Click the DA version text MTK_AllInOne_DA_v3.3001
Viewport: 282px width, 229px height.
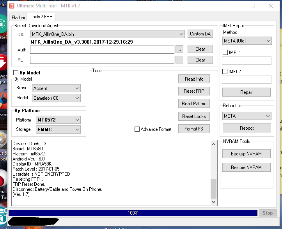point(82,42)
